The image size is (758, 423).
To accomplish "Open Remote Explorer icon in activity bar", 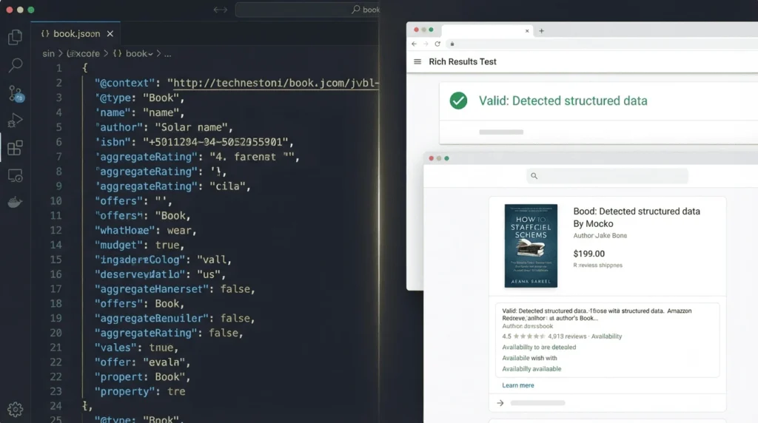I will coord(15,176).
